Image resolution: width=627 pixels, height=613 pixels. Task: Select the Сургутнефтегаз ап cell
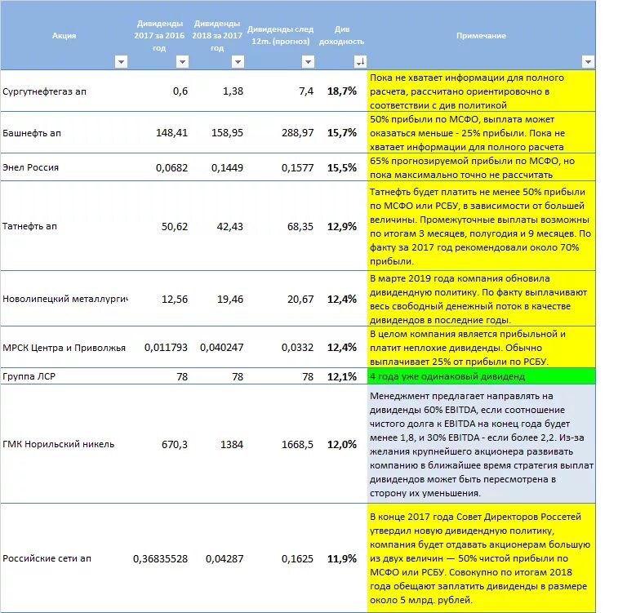click(64, 91)
